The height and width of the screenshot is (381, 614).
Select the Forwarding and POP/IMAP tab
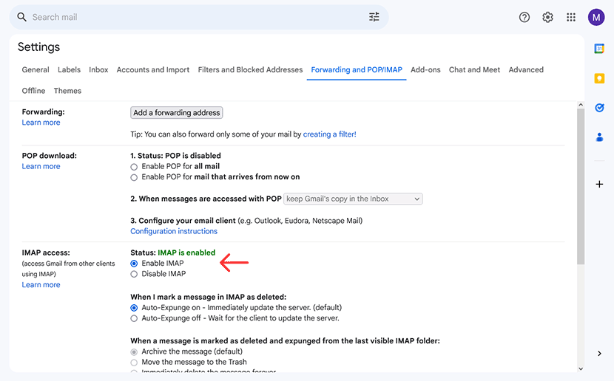coord(357,69)
